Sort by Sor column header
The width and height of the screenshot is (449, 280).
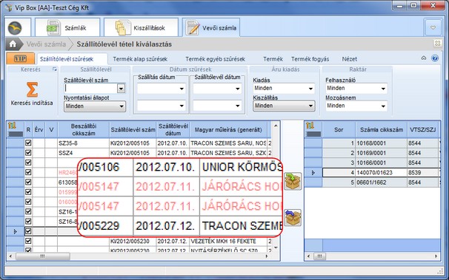pyautogui.click(x=339, y=129)
